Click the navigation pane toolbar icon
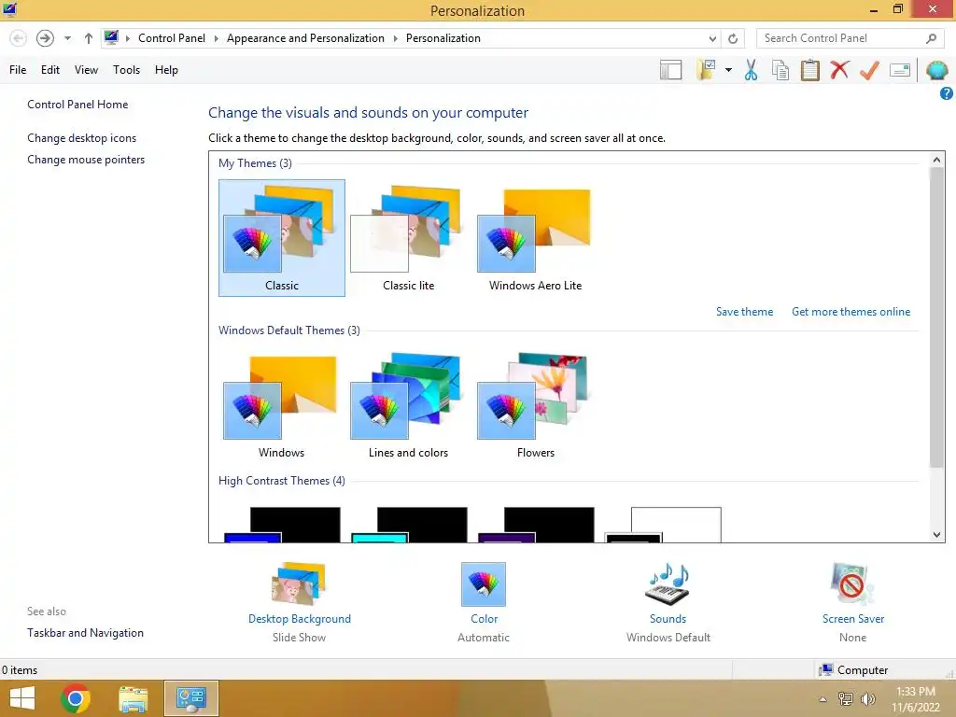 [x=670, y=70]
